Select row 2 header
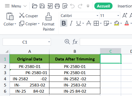132x96 pixels. 5,66
